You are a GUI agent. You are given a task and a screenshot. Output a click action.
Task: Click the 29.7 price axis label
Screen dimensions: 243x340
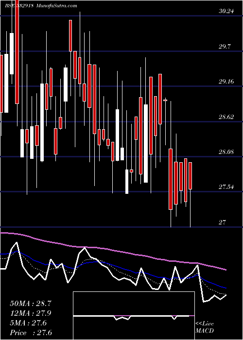tap(225, 47)
